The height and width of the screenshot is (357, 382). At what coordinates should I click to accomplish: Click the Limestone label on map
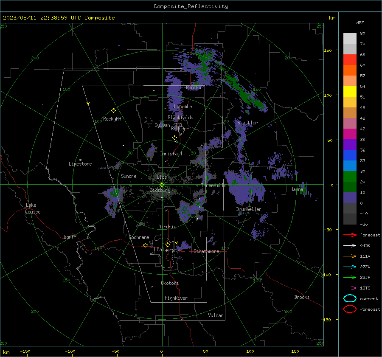click(x=80, y=164)
